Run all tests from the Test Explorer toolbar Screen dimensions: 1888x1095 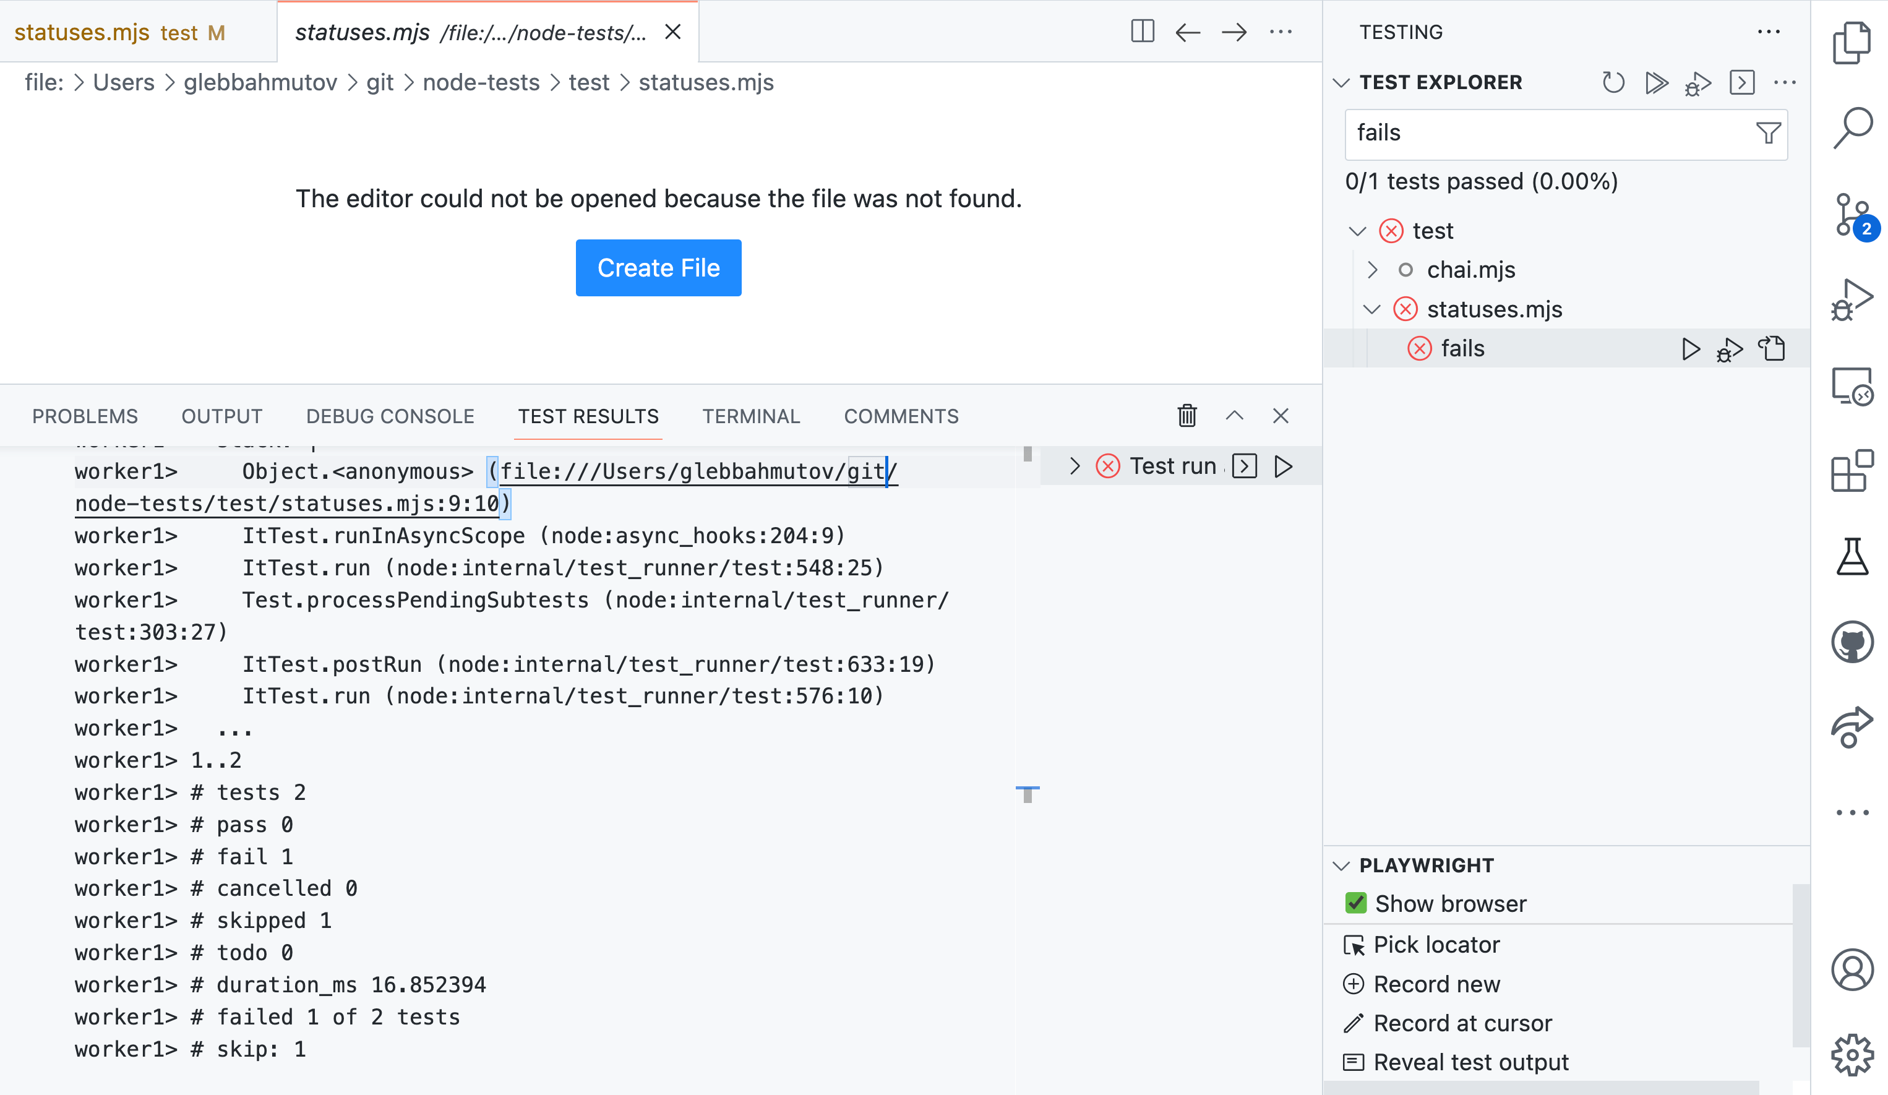1657,82
